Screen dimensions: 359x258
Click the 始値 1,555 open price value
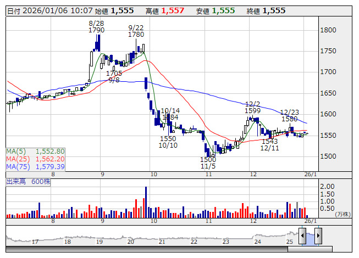[x=114, y=11]
